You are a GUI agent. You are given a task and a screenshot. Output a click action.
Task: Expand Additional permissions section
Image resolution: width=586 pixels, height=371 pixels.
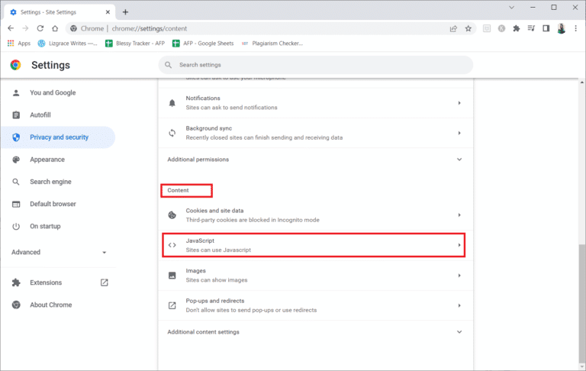click(316, 160)
